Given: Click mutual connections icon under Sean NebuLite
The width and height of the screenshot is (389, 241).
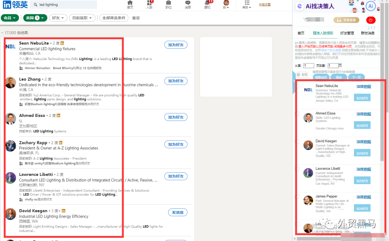Looking at the screenshot, I should tap(21, 68).
